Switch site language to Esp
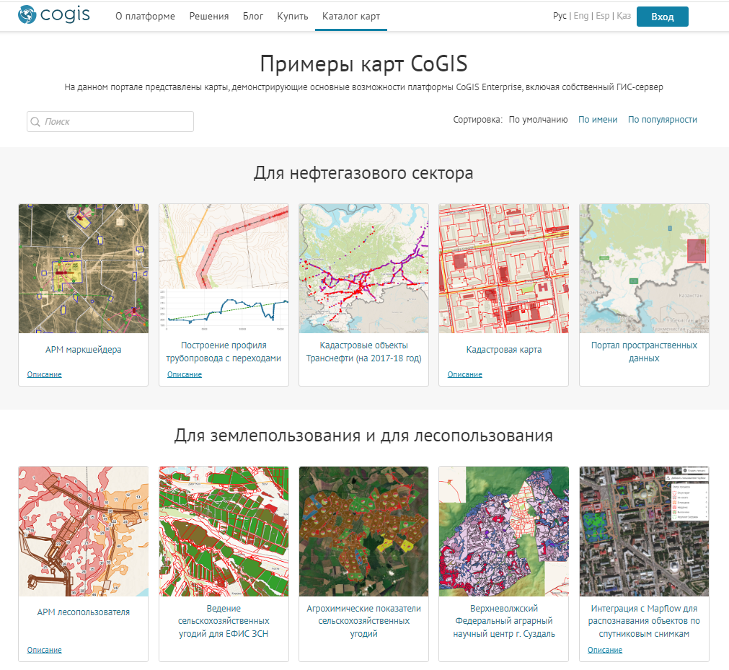Screen dimensions: 729x670 (603, 16)
